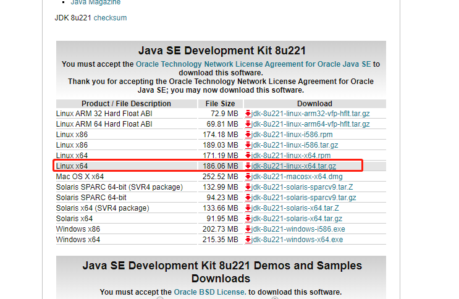Click the download icon next to jdk-8u221-solaris-sparcv9.tar.Z
The image size is (459, 299).
248,187
